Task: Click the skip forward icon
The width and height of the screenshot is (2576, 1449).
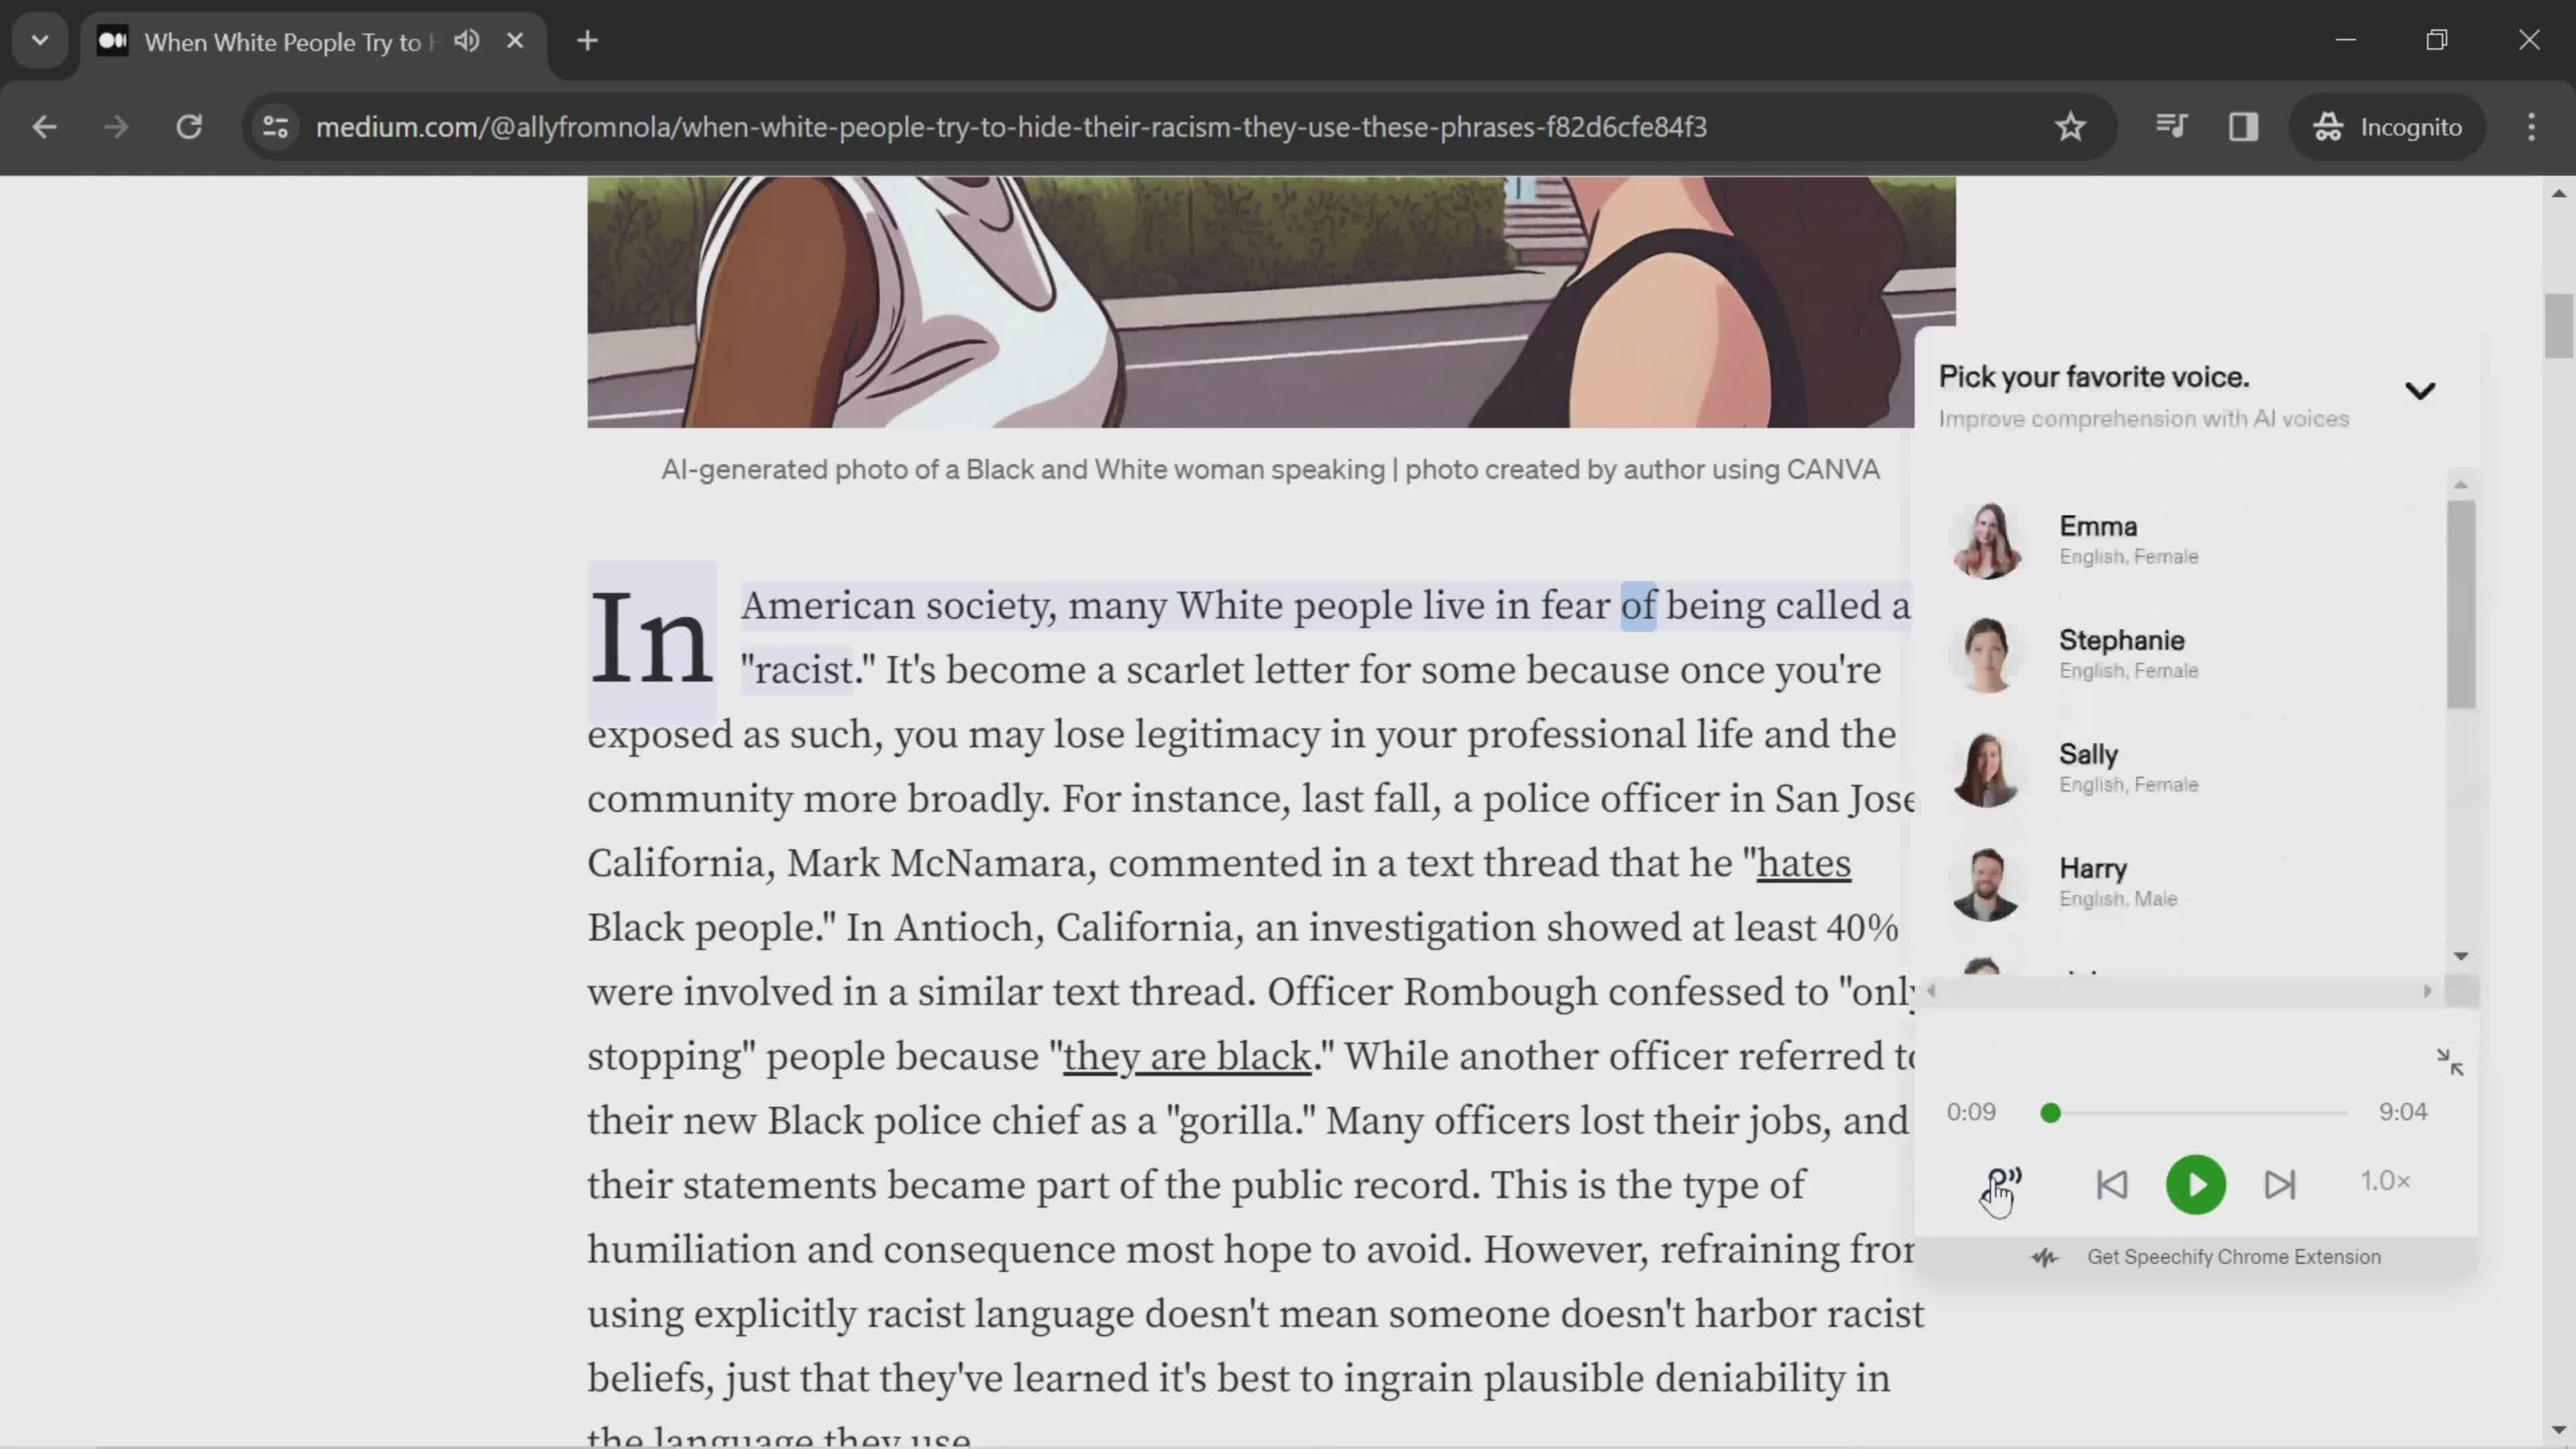Action: point(2282,1183)
